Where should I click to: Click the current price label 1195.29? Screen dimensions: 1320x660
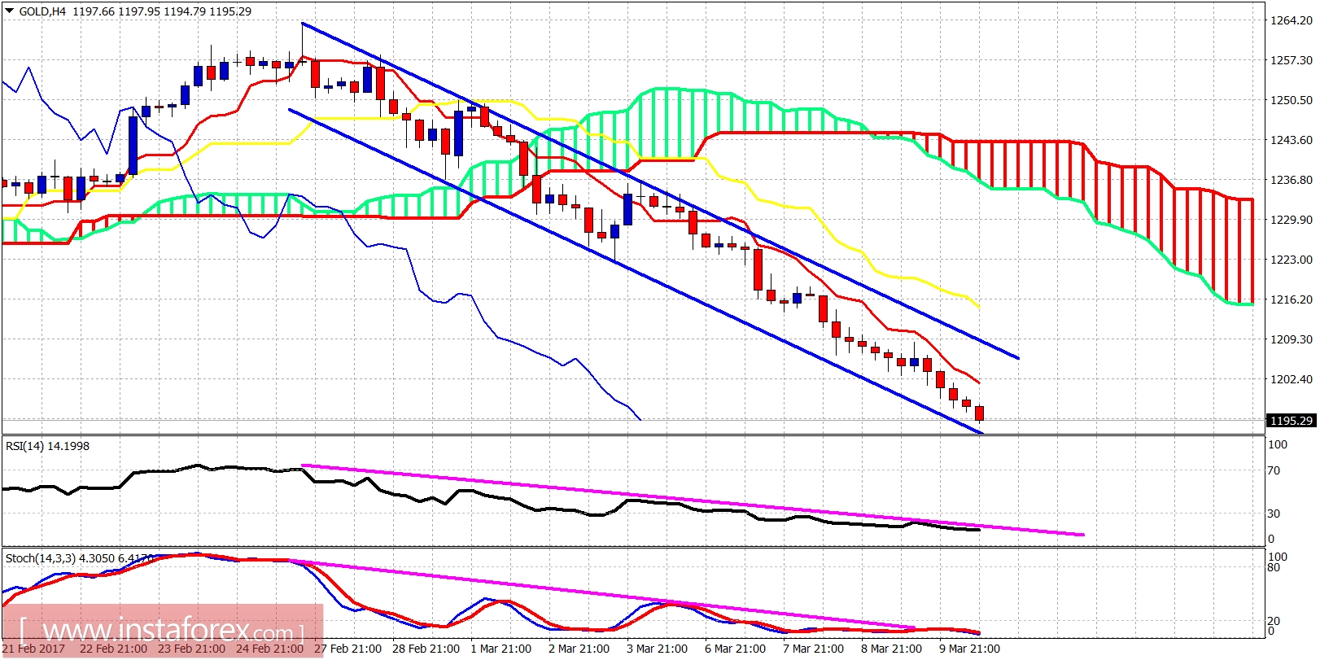click(x=1292, y=421)
